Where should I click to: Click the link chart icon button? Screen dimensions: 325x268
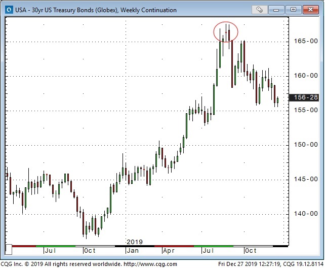pos(259,10)
